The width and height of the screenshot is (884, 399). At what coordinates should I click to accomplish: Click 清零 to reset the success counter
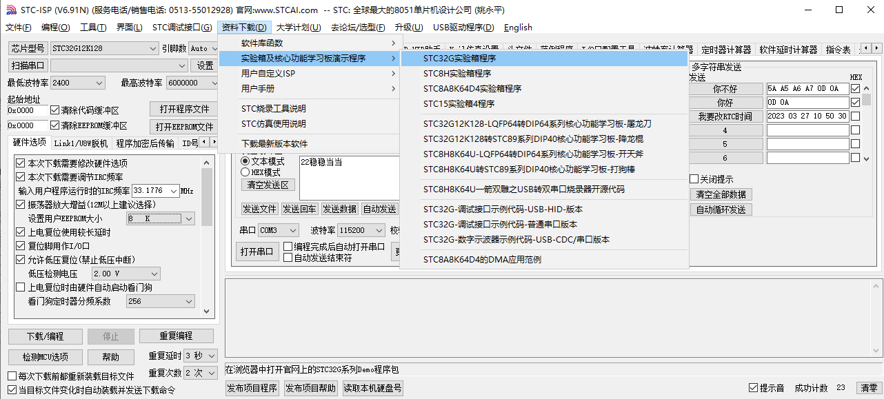[x=869, y=388]
